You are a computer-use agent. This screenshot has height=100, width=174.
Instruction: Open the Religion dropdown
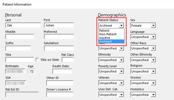(143, 71)
